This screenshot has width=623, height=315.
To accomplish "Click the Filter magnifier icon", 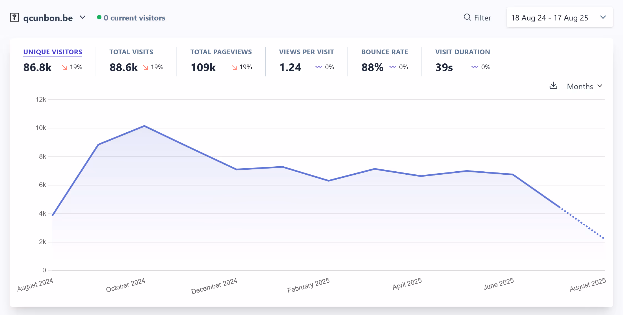I will tap(467, 17).
